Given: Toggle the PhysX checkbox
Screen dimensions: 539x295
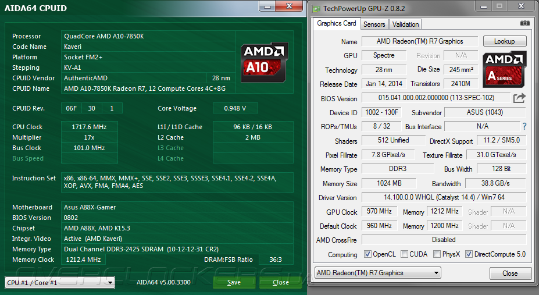Looking at the screenshot, I should [437, 254].
